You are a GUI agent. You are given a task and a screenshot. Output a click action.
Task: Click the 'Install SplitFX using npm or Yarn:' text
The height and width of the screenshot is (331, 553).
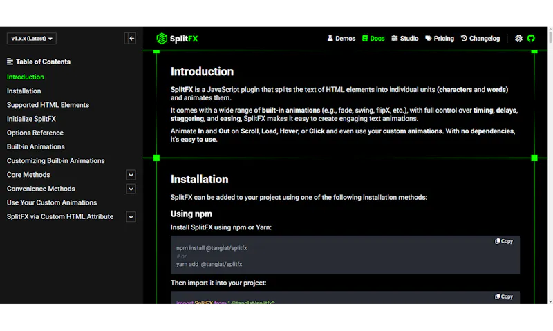click(221, 227)
